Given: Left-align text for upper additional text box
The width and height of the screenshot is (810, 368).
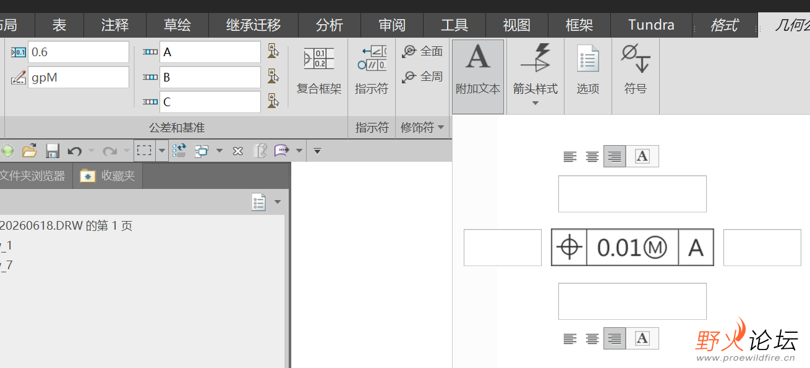Looking at the screenshot, I should point(570,157).
